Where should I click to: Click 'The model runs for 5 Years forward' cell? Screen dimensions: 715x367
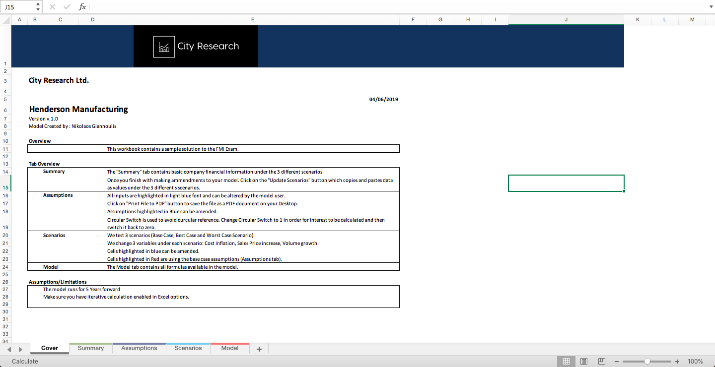click(x=81, y=289)
